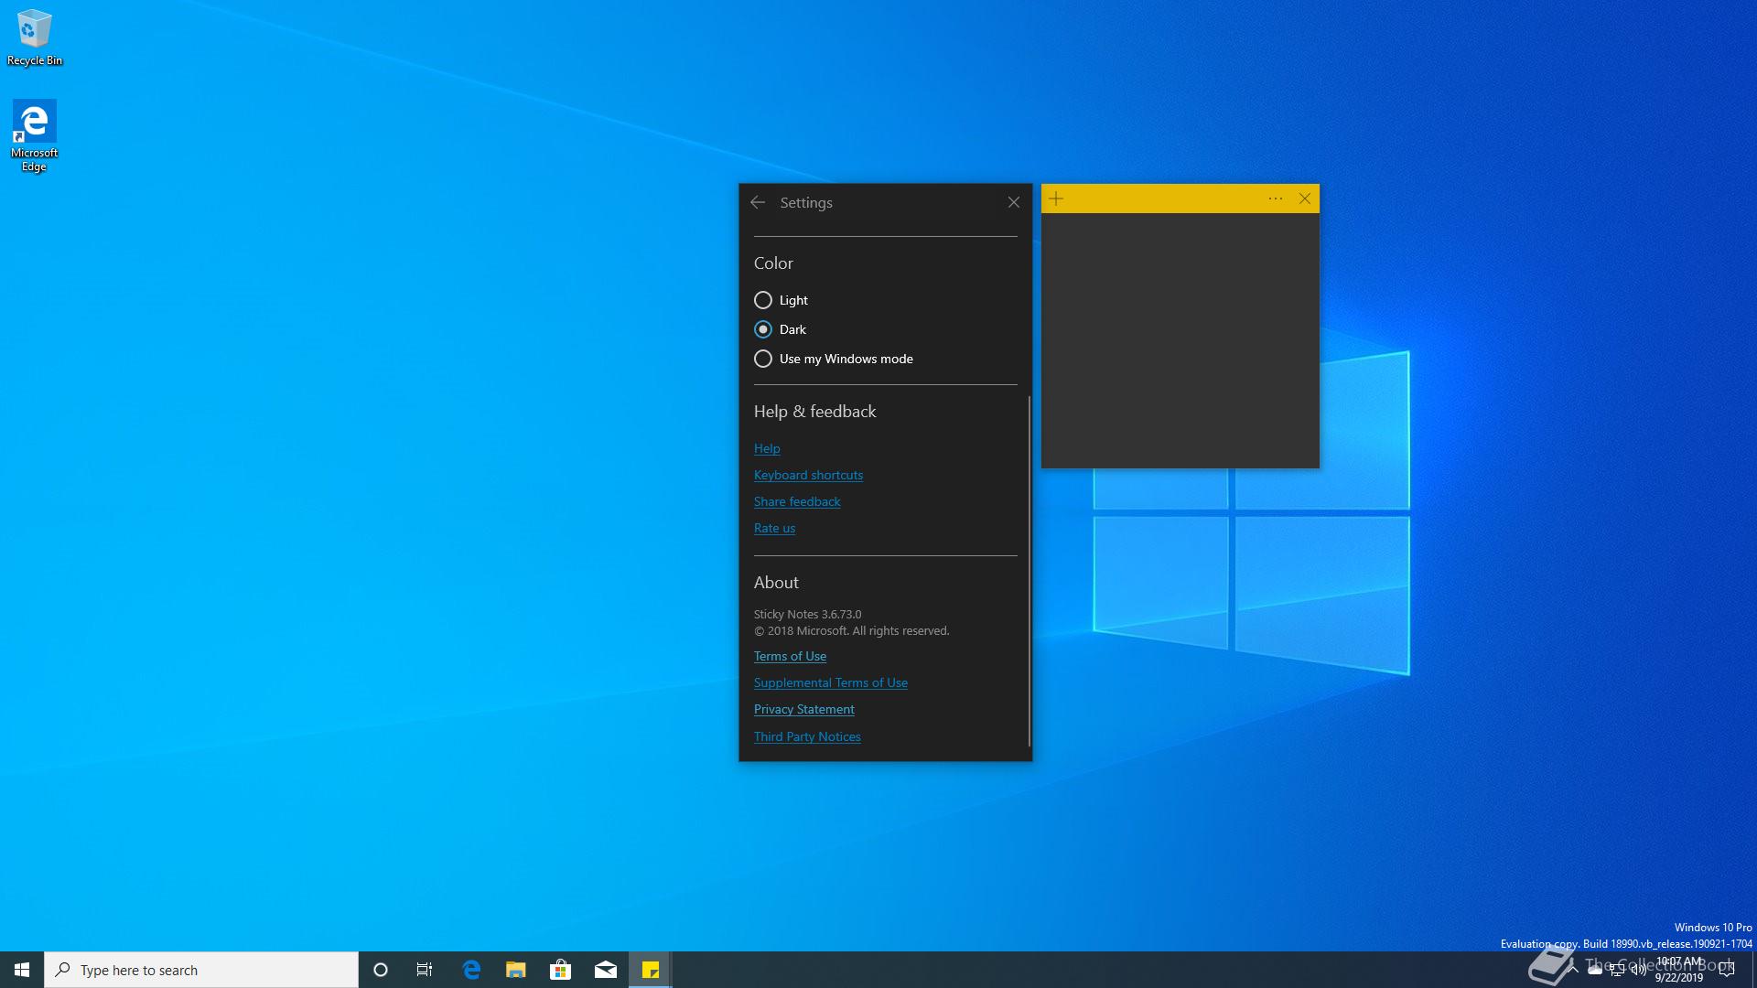Screen dimensions: 1757x988
Task: Choose Use my Windows mode option
Action: (833, 359)
